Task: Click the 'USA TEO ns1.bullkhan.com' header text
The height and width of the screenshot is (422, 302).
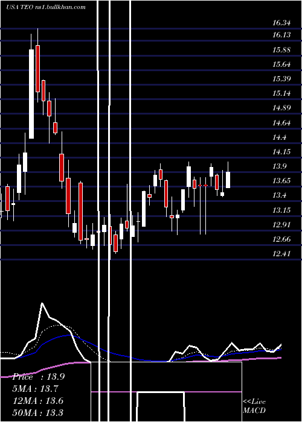Action: point(45,7)
